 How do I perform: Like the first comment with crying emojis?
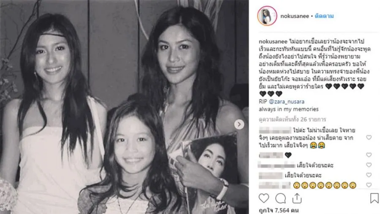pyautogui.click(x=369, y=137)
